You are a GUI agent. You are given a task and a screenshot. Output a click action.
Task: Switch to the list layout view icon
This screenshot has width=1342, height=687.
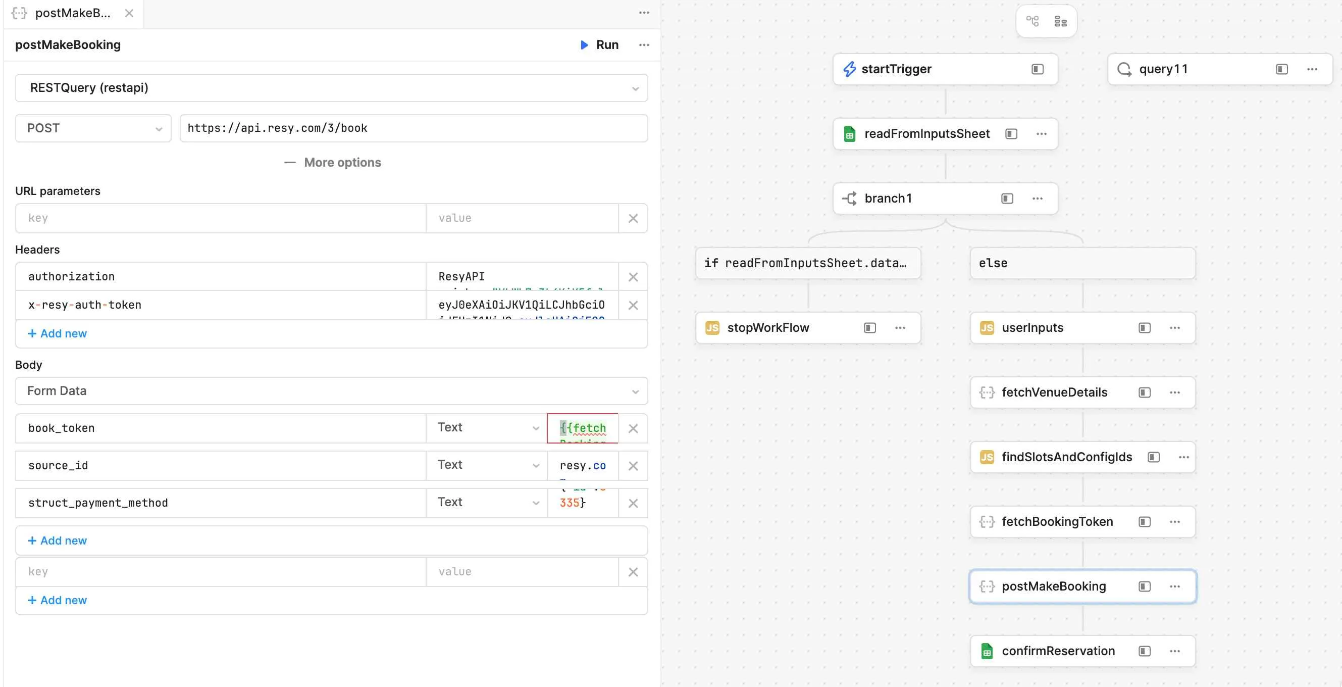tap(1060, 21)
